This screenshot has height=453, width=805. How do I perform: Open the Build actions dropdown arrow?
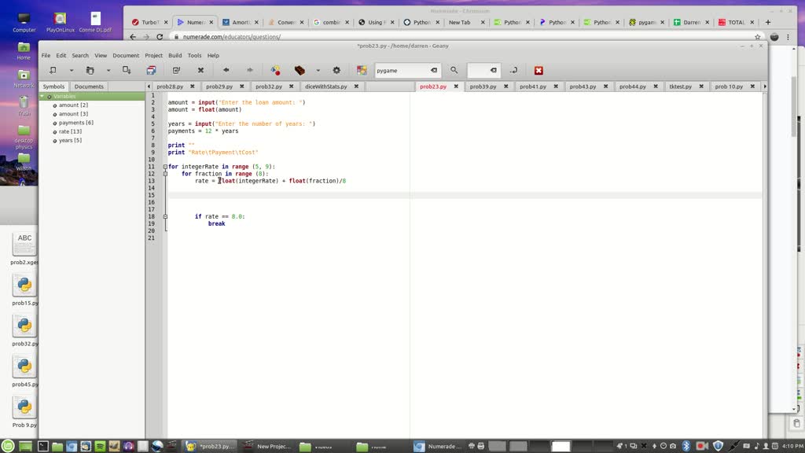coord(318,70)
